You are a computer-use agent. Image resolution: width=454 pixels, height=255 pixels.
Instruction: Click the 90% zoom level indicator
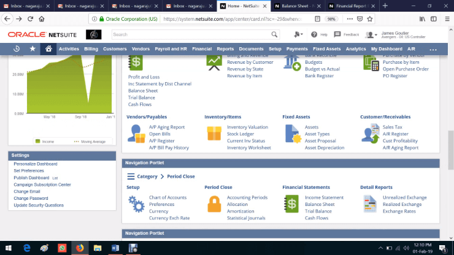pyautogui.click(x=331, y=19)
